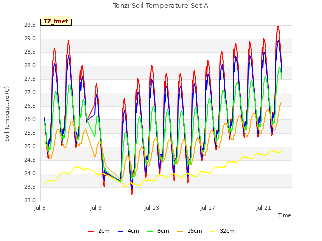Viewport: 322px width, 241px height.
Task: Click the Jul 21 x-axis tick label
Action: 264,208
